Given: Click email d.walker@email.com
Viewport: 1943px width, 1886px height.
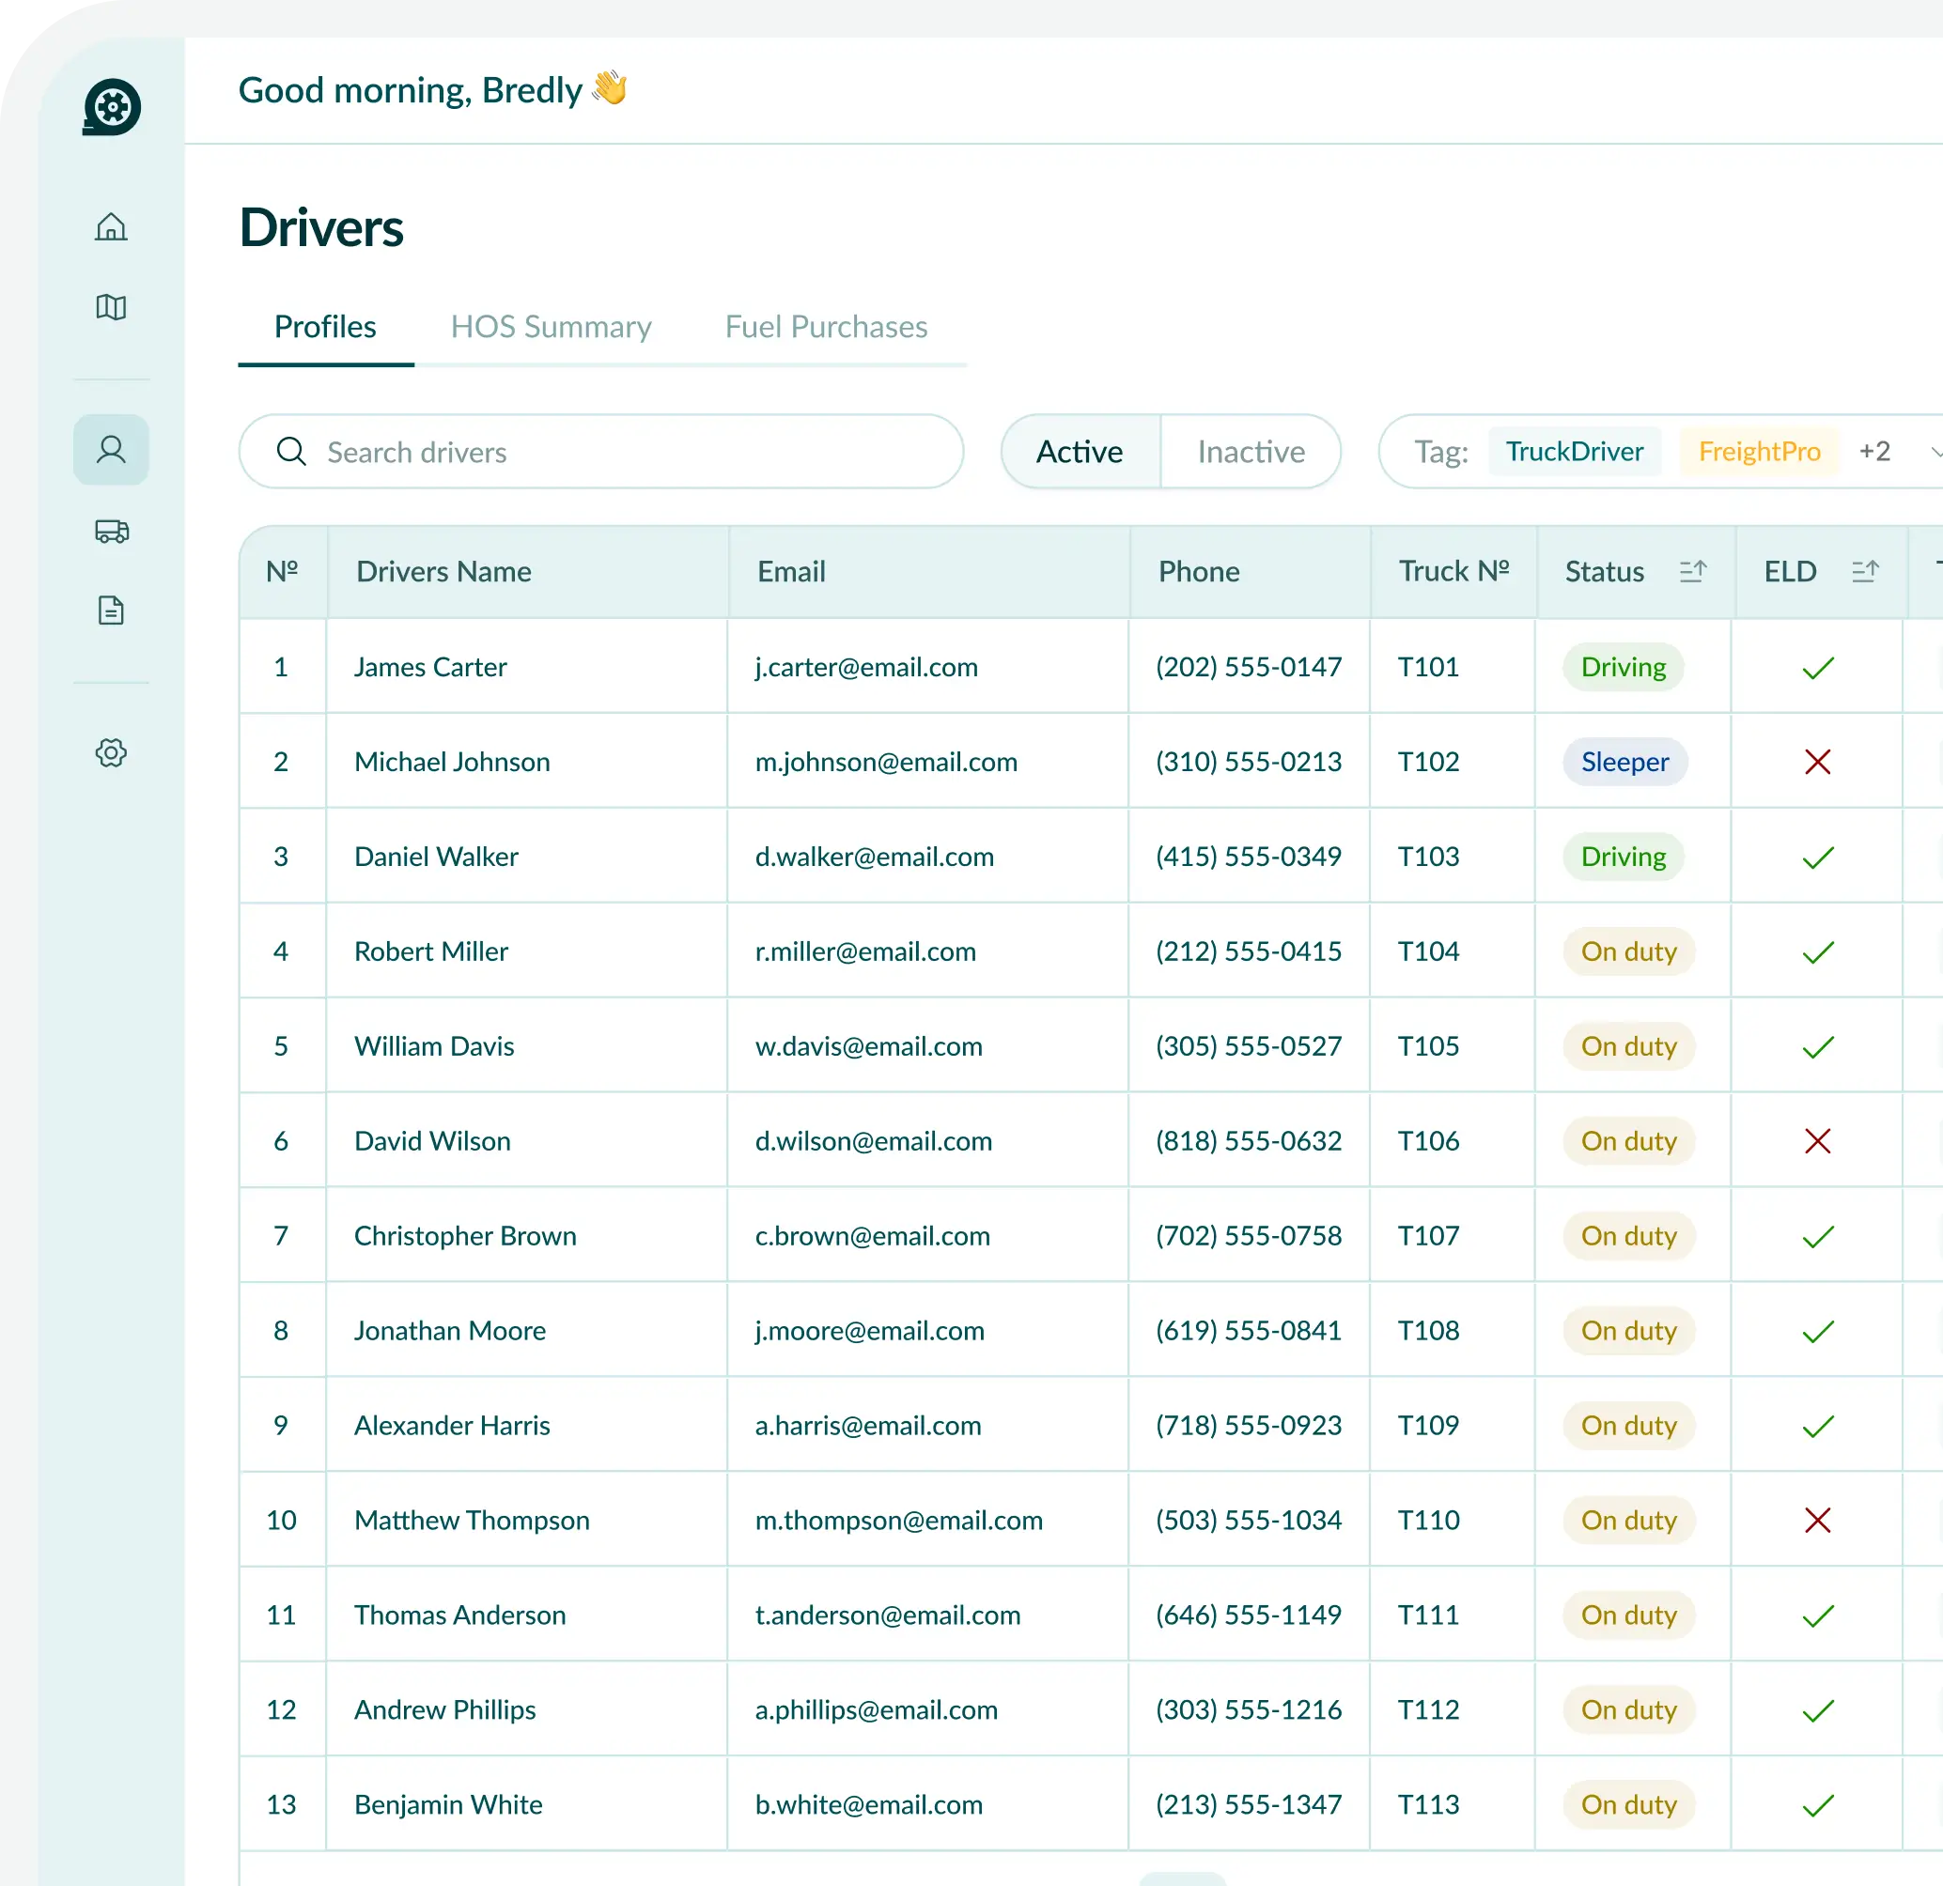Looking at the screenshot, I should click(x=875, y=858).
